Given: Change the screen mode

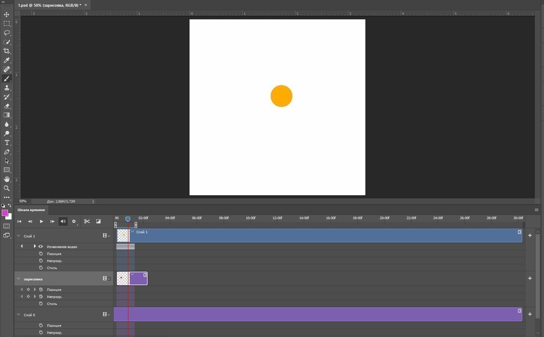Looking at the screenshot, I should pos(7,235).
